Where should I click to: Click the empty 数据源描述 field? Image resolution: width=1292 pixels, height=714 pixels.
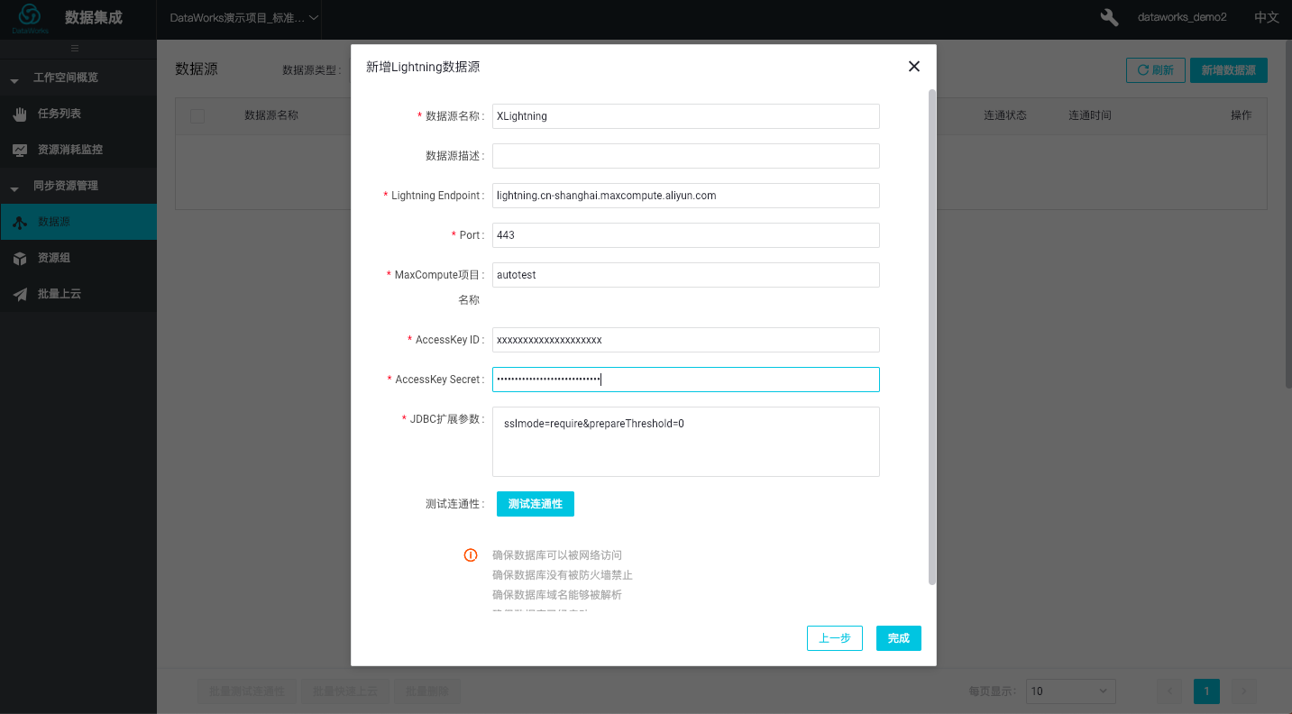[x=686, y=156]
